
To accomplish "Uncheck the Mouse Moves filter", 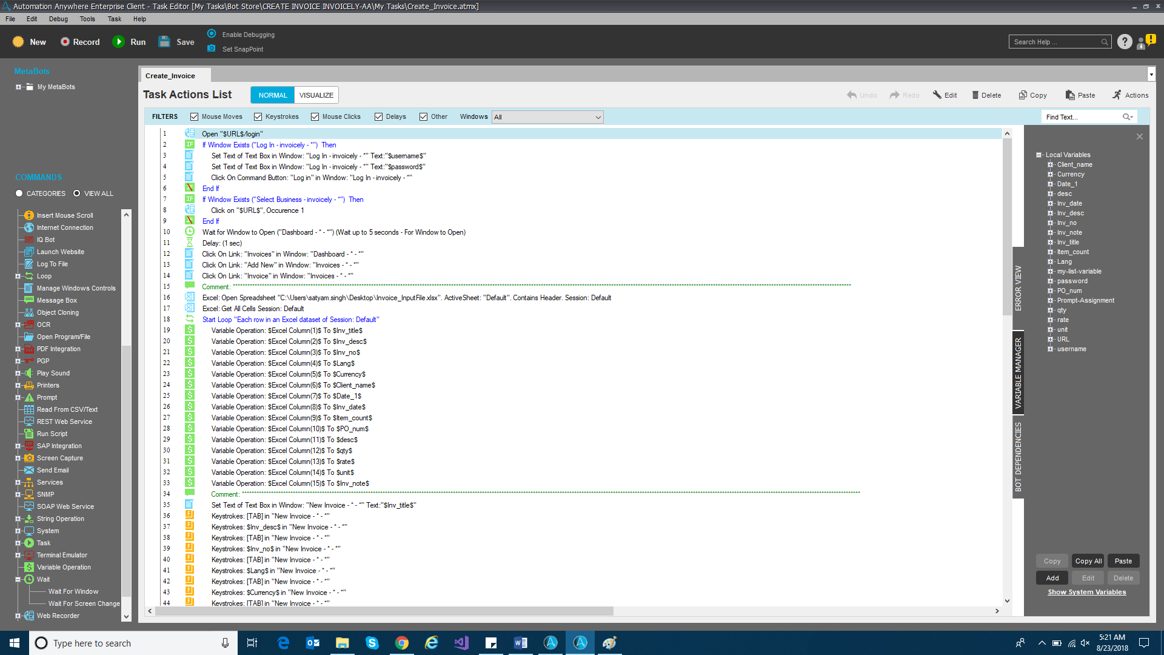I will point(195,117).
